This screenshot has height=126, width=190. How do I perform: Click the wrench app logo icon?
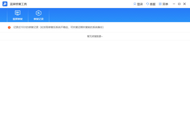pos(5,4)
